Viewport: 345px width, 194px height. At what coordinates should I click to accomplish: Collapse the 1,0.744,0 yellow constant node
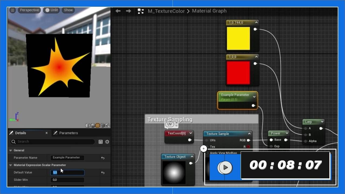tap(256, 23)
